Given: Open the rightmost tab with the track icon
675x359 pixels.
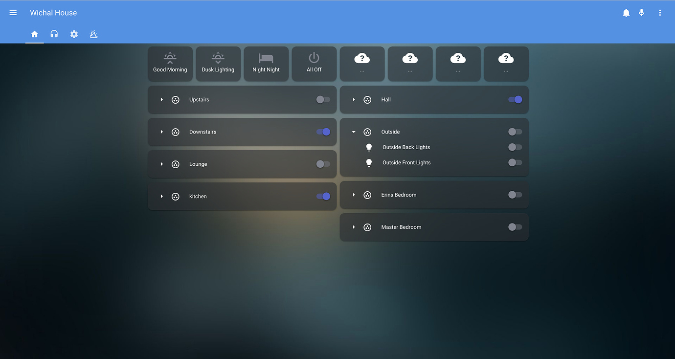Looking at the screenshot, I should [x=93, y=34].
